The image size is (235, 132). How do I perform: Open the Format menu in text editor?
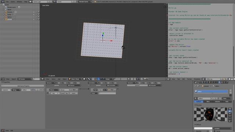click(189, 79)
